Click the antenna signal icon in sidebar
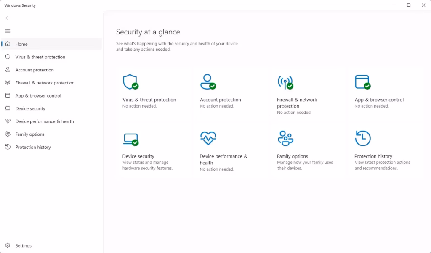The width and height of the screenshot is (431, 253). (x=8, y=83)
